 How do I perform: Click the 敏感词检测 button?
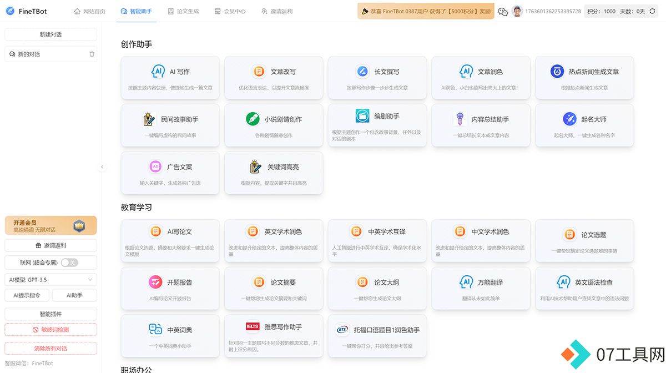[x=51, y=330]
